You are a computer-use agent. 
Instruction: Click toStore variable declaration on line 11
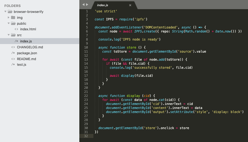pyautogui.click(x=120, y=52)
